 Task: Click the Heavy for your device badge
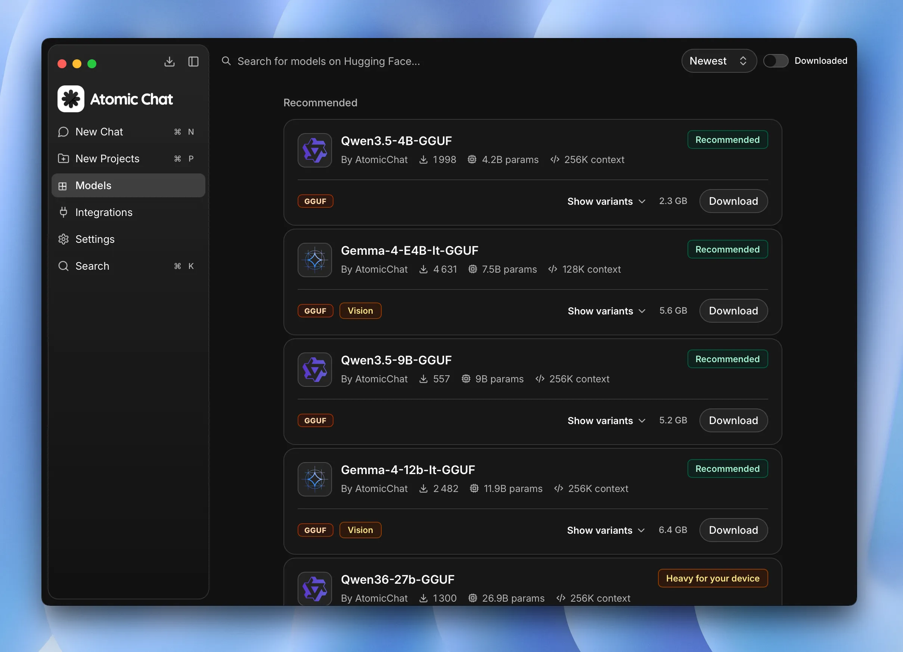point(713,579)
